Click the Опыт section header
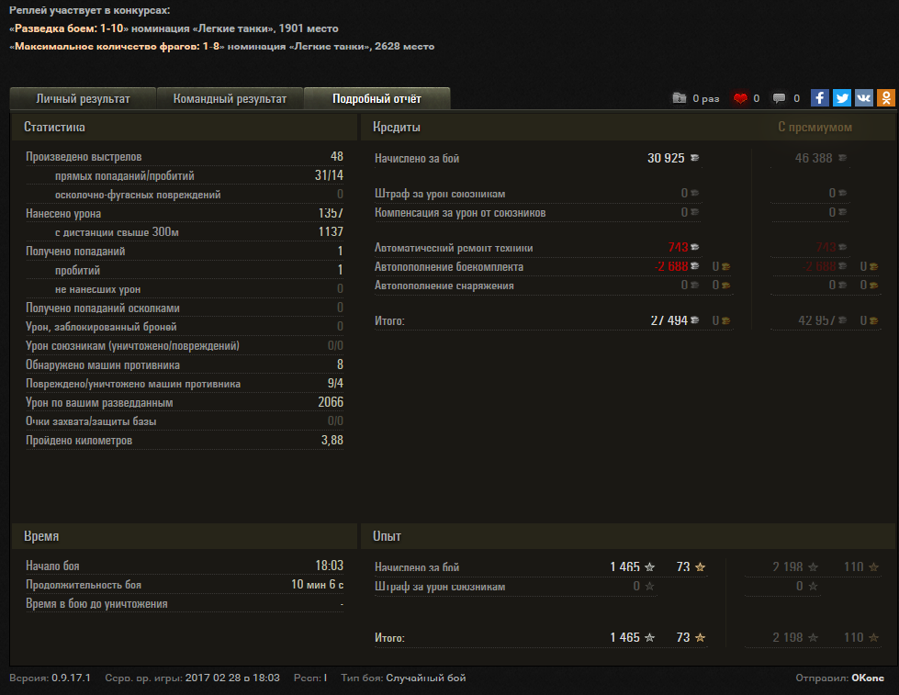The height and width of the screenshot is (695, 899). click(387, 535)
